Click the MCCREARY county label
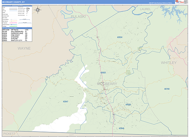Viewport: 189px width, 137px height. 107,84
